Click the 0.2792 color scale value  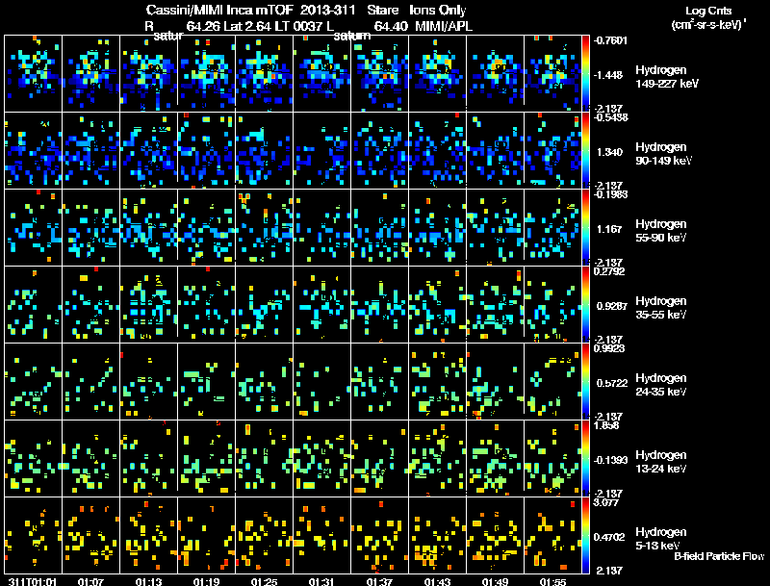point(609,271)
